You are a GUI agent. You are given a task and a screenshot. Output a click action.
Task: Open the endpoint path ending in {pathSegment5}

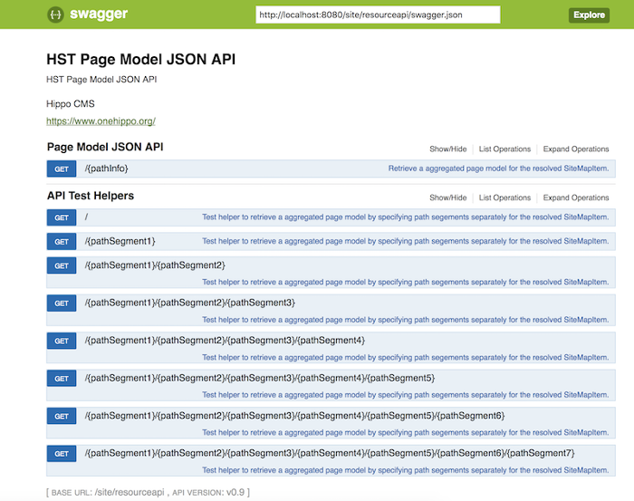(260, 377)
